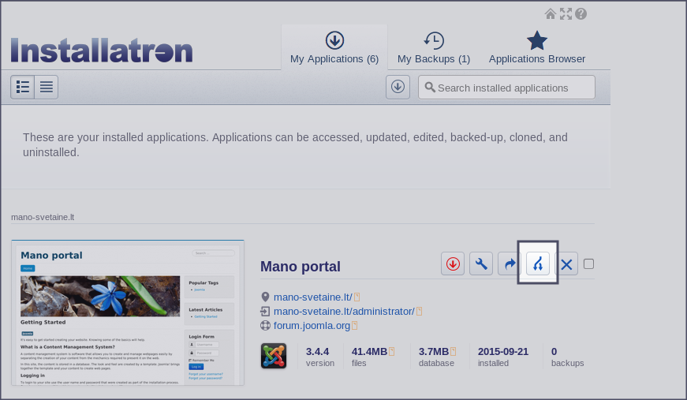Open the My Applications (6) tab
Screen dimensions: 687x400
334,48
